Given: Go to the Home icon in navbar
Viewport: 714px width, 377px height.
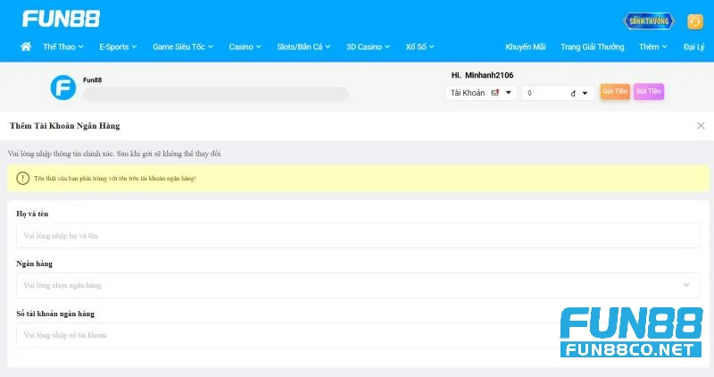Looking at the screenshot, I should coord(26,46).
